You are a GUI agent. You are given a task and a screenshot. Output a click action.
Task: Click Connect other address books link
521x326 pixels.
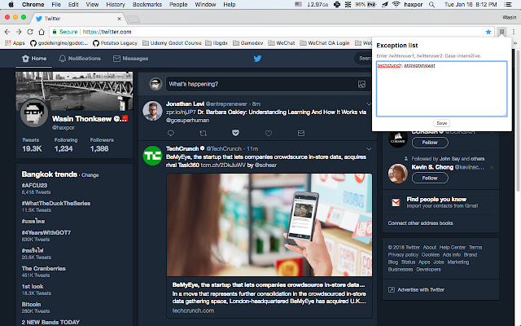(x=420, y=222)
